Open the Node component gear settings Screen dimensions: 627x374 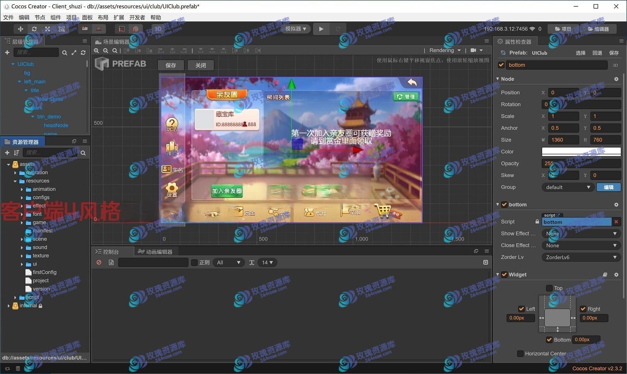click(616, 79)
